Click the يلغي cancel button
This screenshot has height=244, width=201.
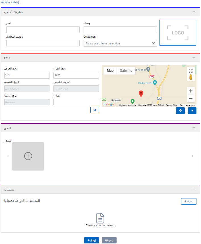pyautogui.click(x=109, y=240)
